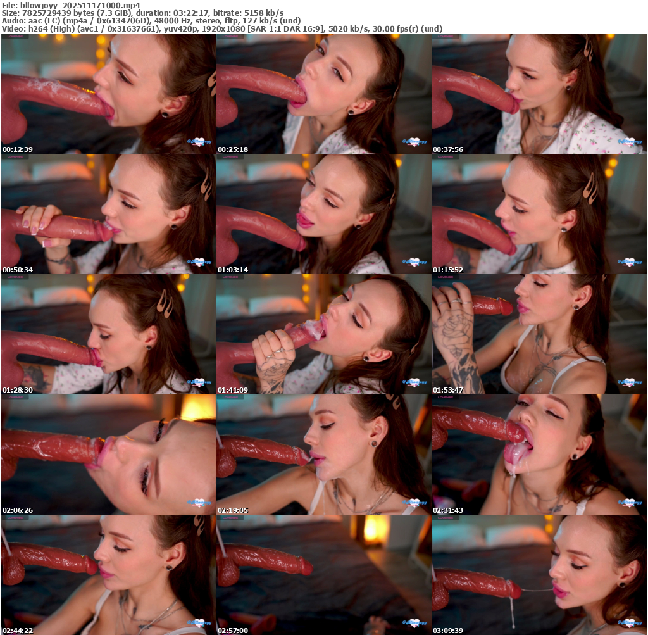Screen dimensions: 648x635
Task: Click the 00:12:39 timestamp label
Action: pyautogui.click(x=18, y=149)
